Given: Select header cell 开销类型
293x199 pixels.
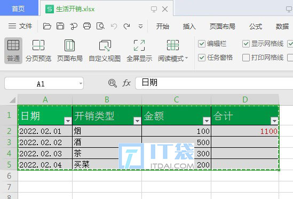Looking at the screenshot, I should (107, 115).
